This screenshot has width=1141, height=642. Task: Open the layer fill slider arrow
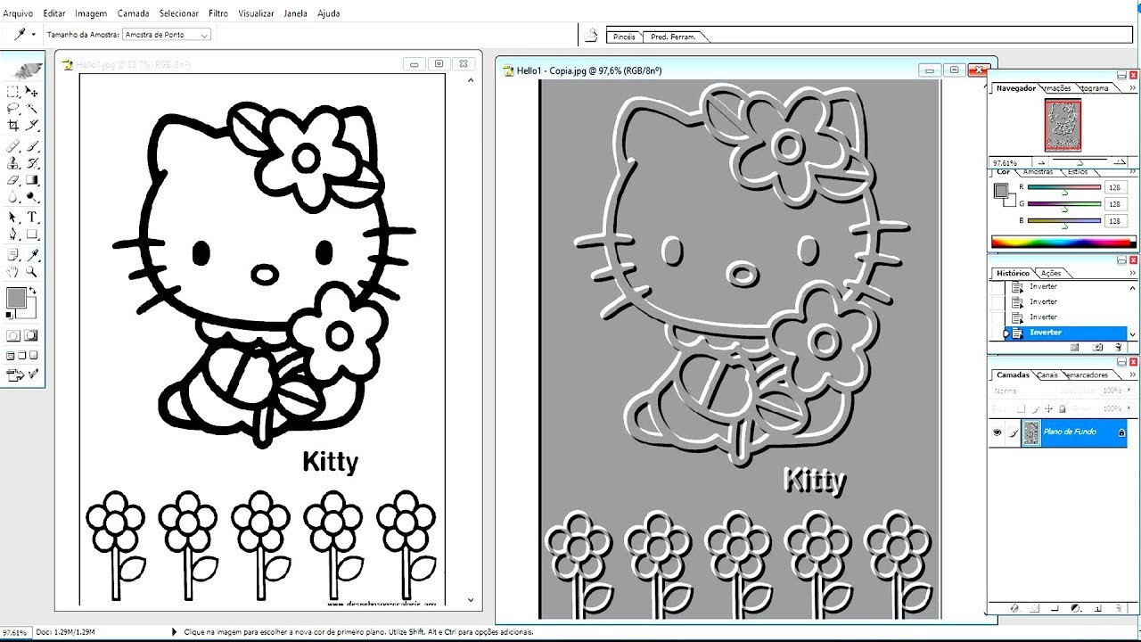[1127, 407]
